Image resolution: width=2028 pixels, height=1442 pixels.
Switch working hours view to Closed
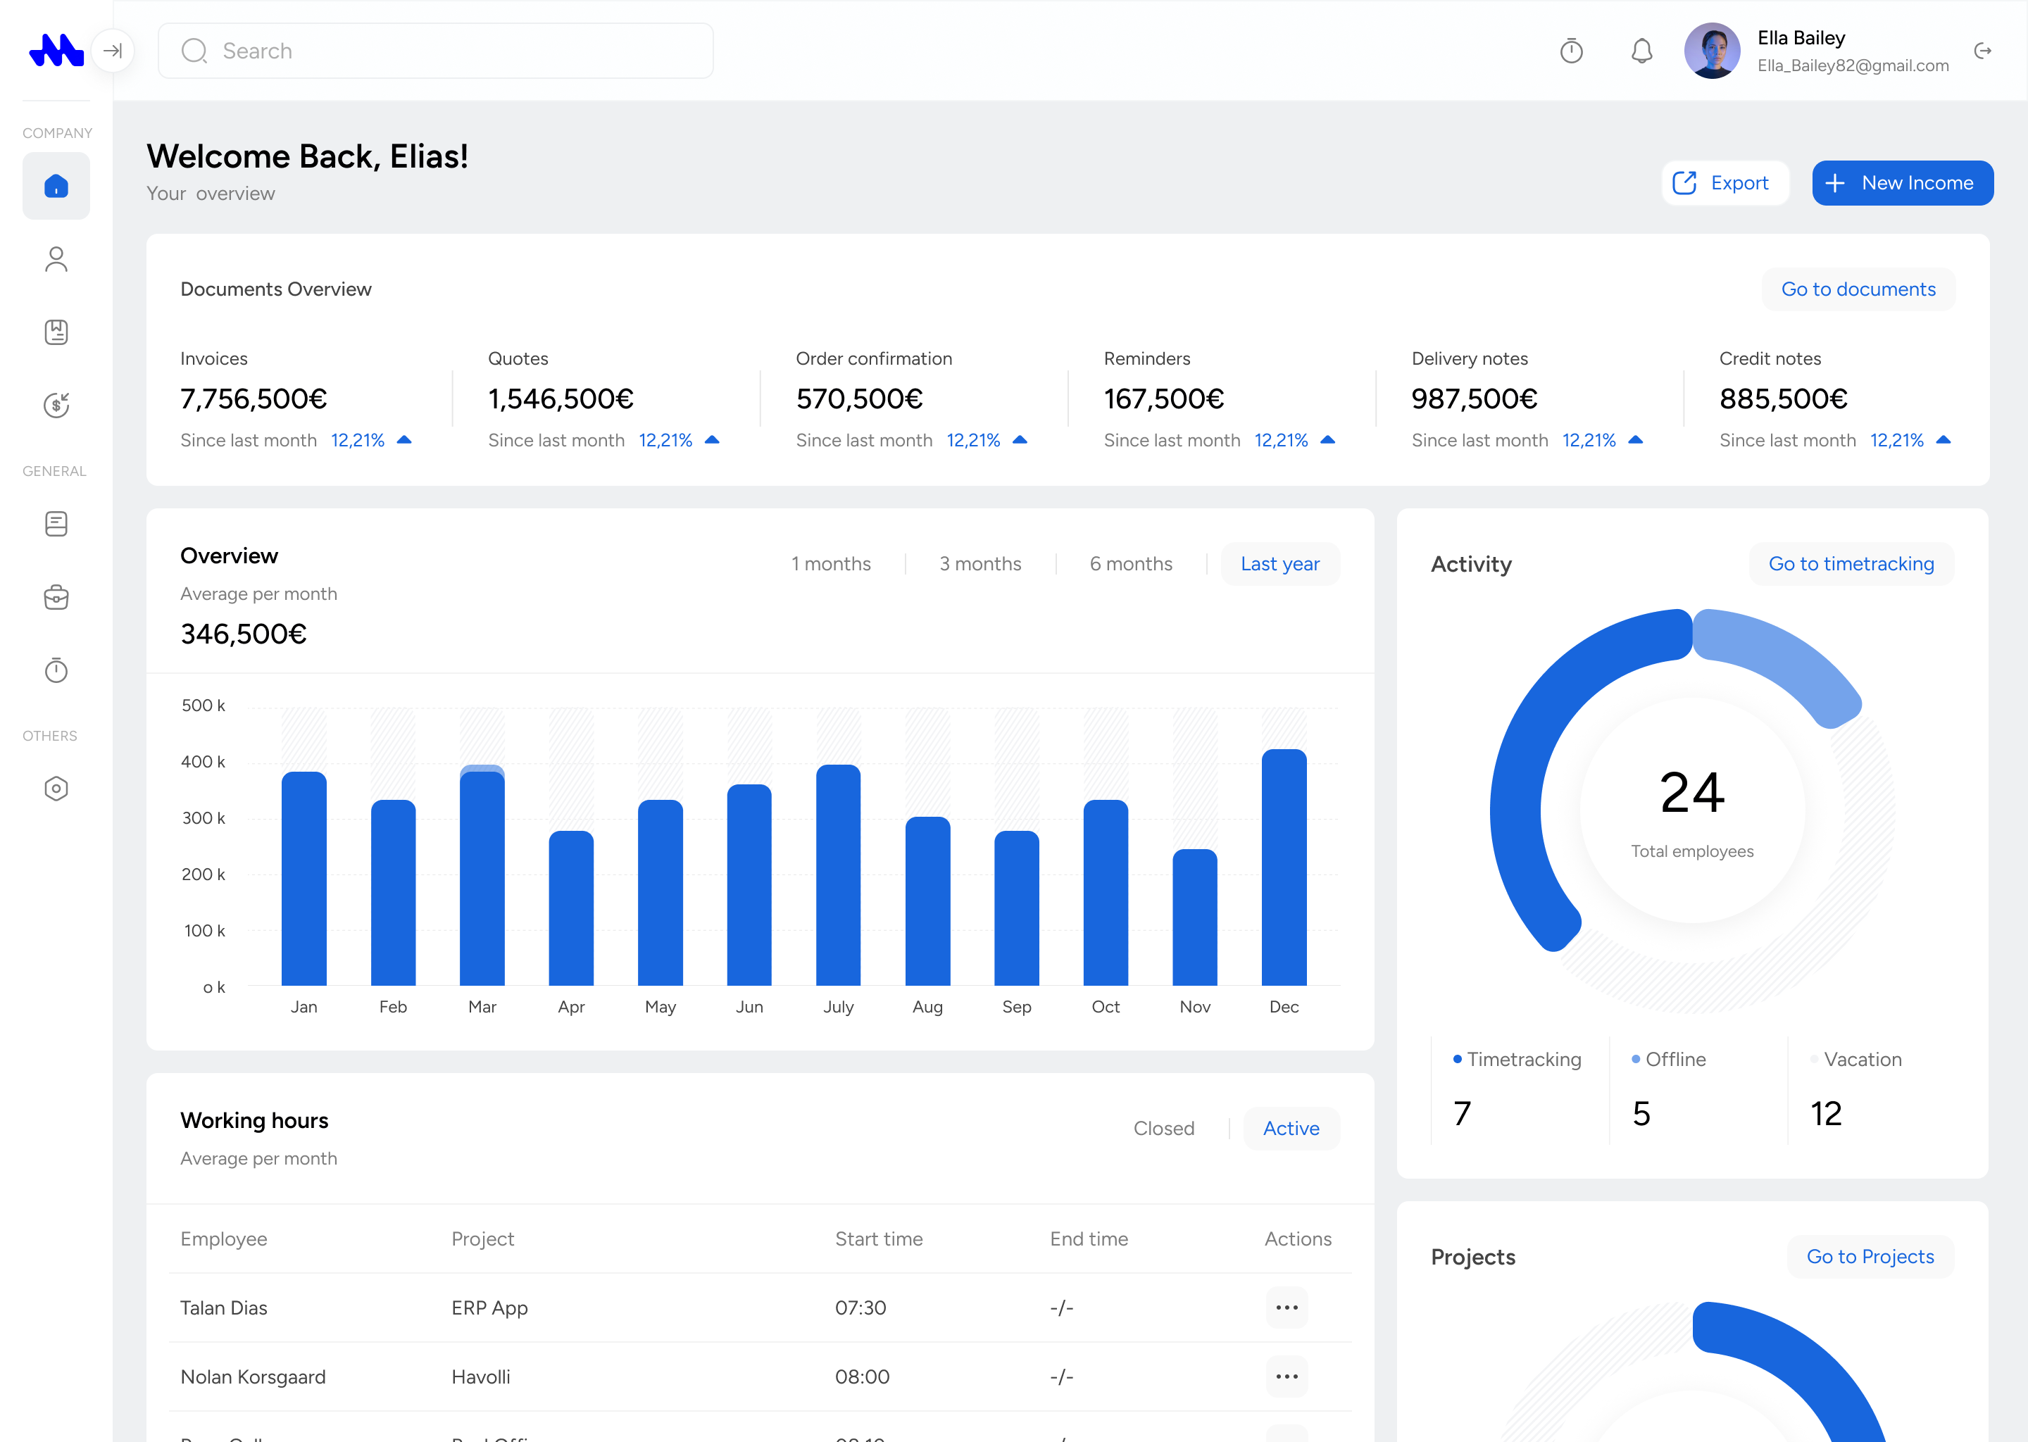1164,1128
